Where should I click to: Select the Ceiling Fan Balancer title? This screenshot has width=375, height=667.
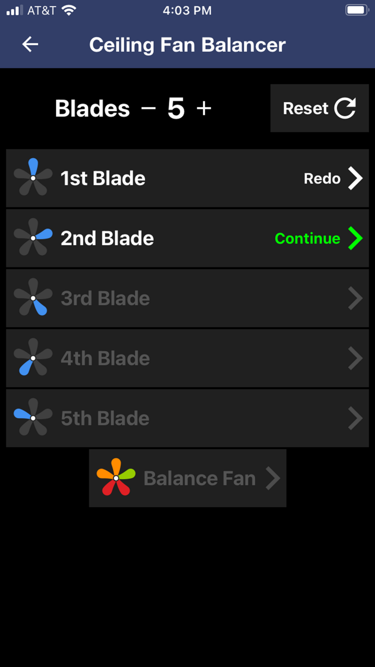click(187, 45)
